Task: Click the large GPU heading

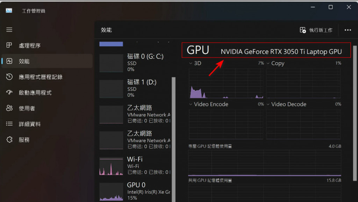Action: (198, 50)
